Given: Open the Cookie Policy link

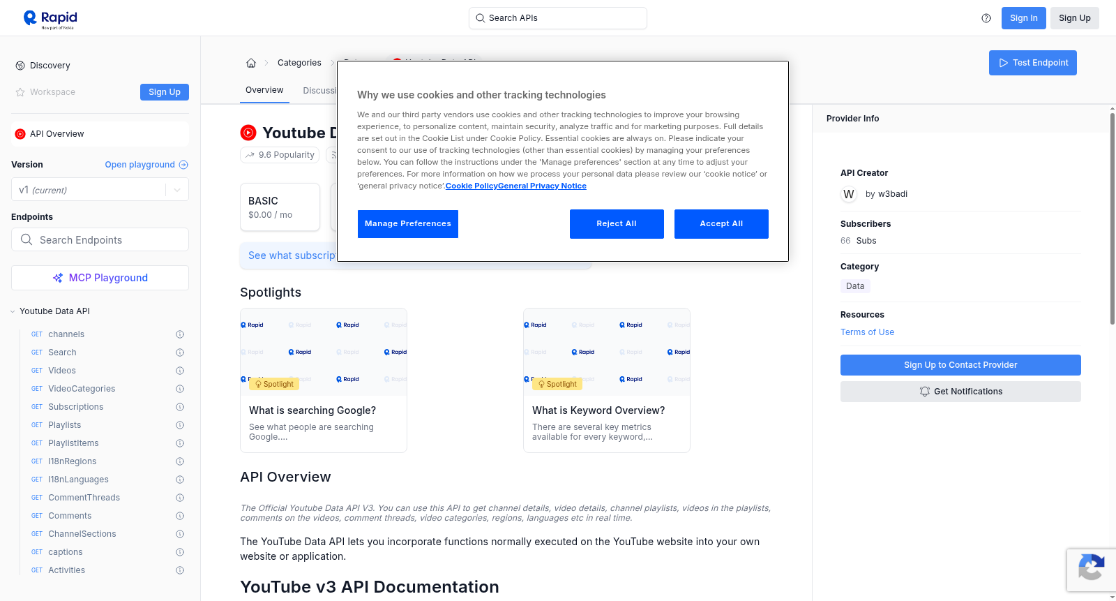Looking at the screenshot, I should [472, 186].
